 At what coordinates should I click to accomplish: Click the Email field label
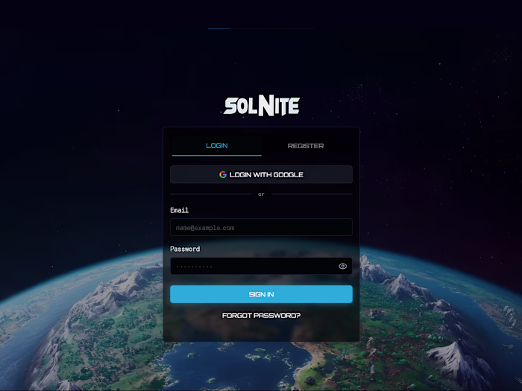(x=180, y=210)
